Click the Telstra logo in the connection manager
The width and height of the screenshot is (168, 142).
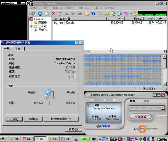click(103, 126)
